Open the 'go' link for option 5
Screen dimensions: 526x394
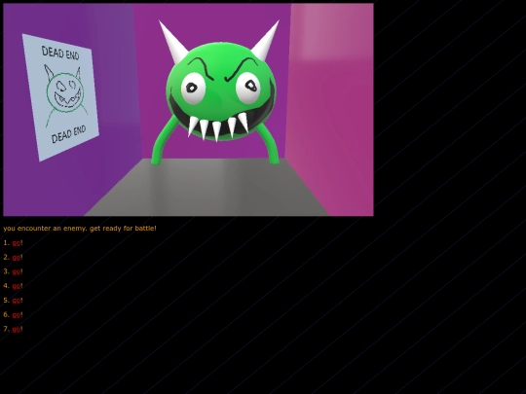(x=17, y=301)
